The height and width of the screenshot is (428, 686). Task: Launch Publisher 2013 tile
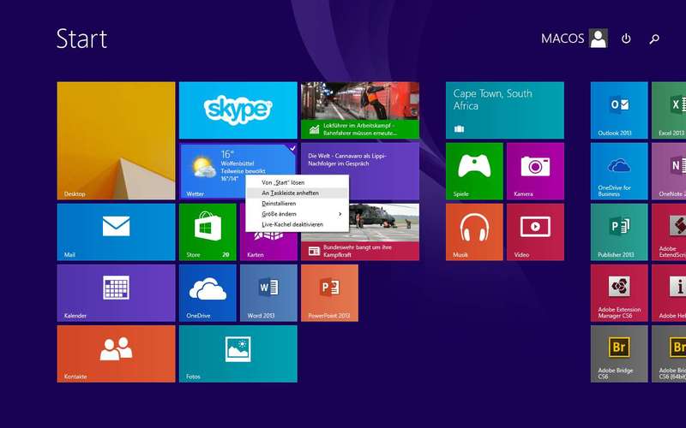point(619,232)
